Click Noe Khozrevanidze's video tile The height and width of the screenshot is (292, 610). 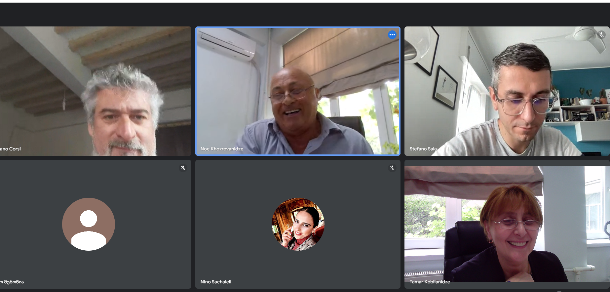[298, 91]
